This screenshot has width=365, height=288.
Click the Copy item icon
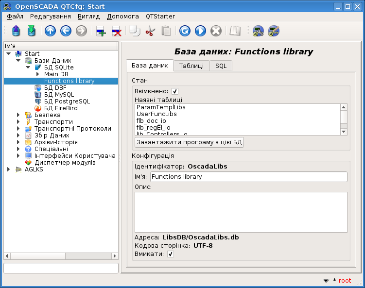coord(135,31)
